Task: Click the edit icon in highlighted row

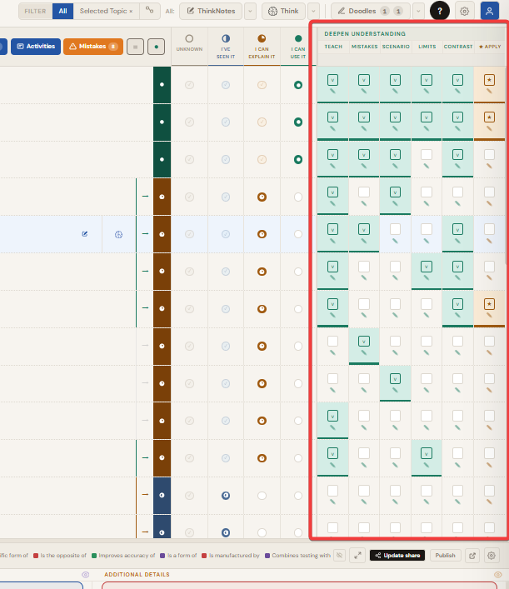Action: [x=84, y=234]
